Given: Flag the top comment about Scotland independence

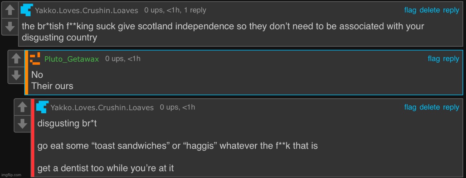Looking at the screenshot, I should [410, 10].
